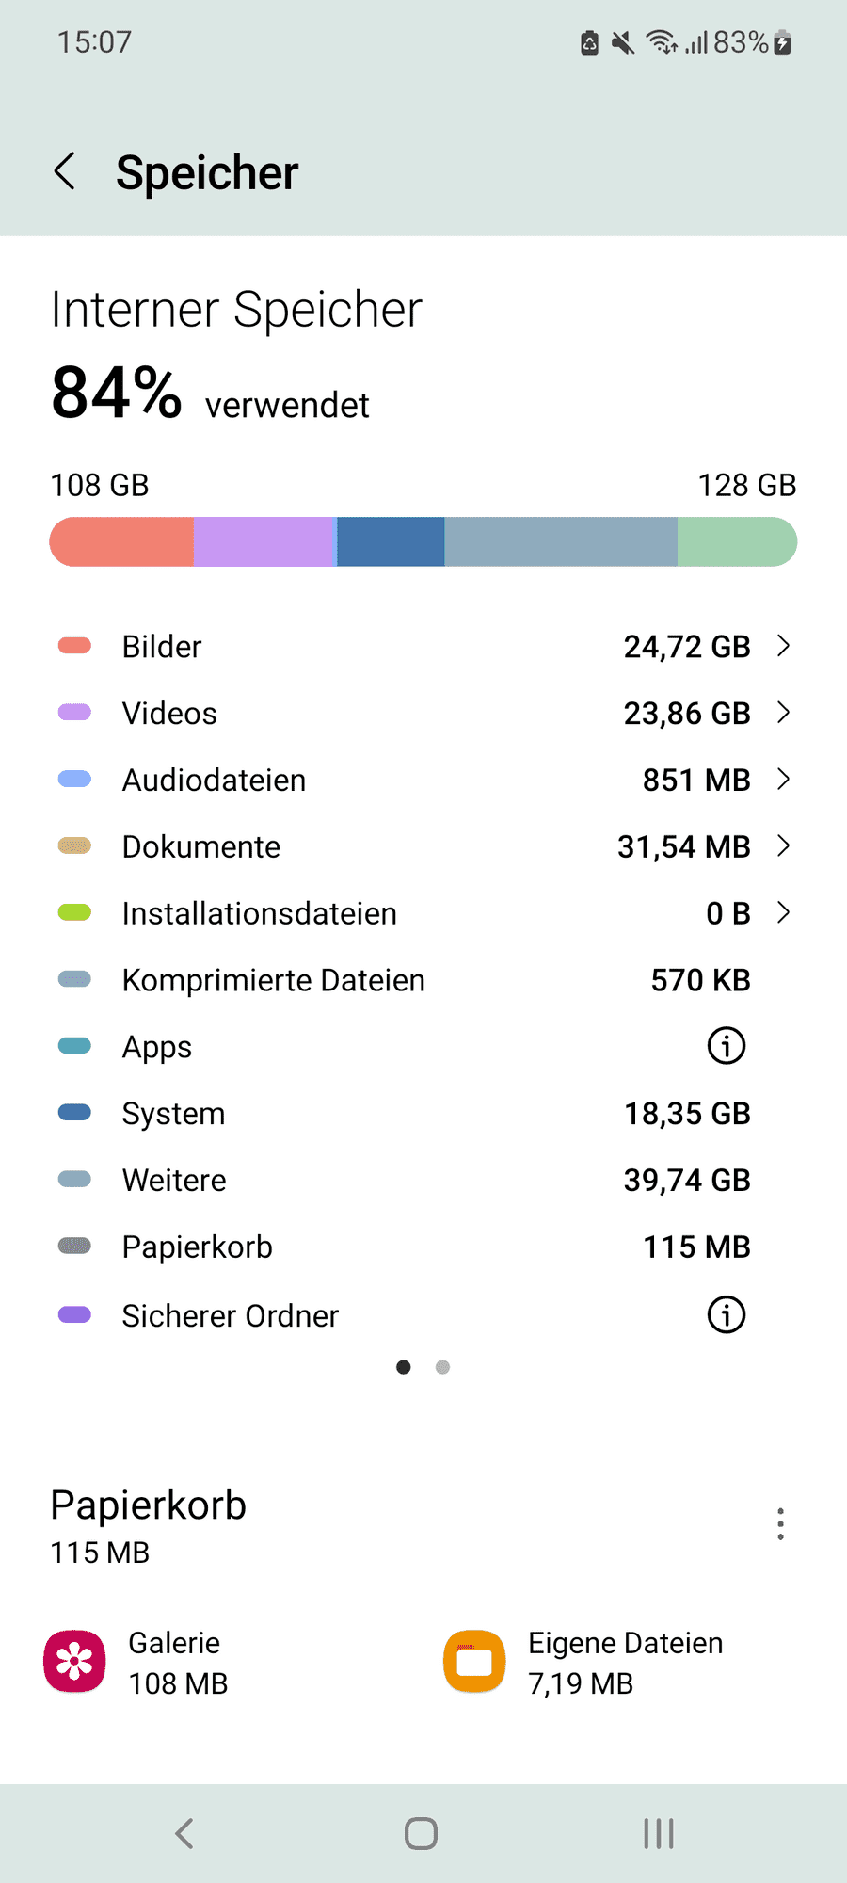Tap the system back navigation button
Viewport: 847px width, 1883px height.
[184, 1833]
